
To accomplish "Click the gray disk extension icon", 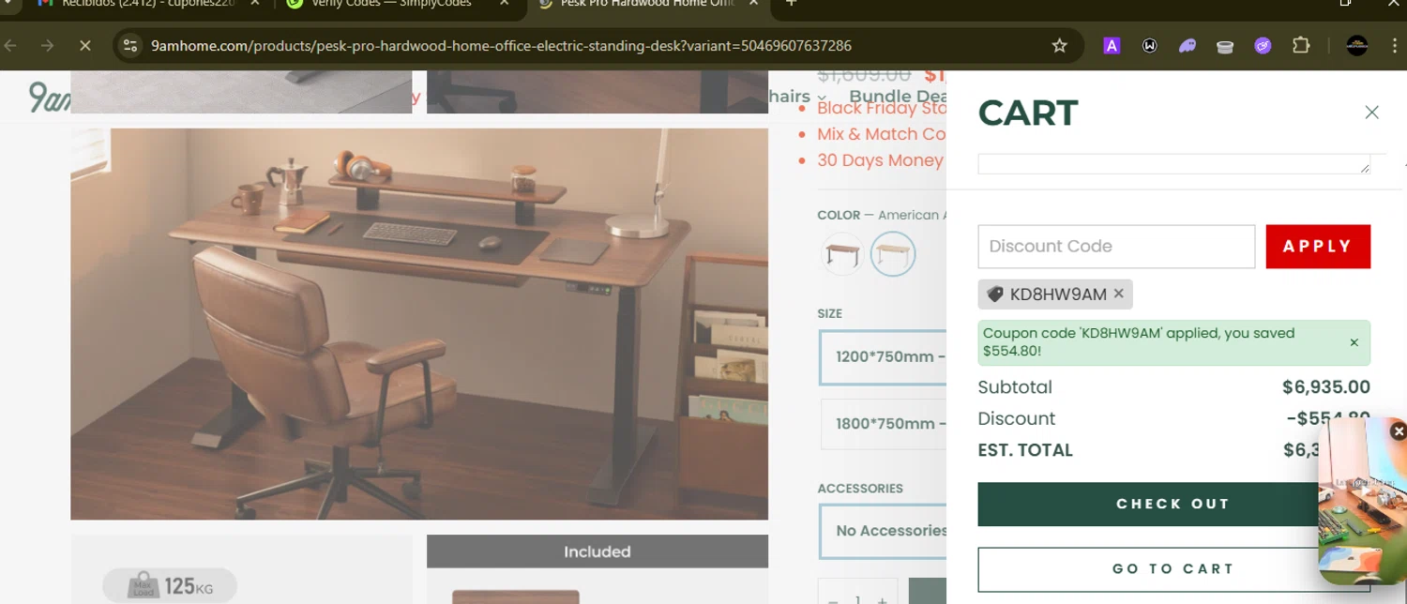I will coord(1225,46).
